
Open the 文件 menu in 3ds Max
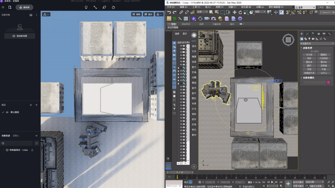pyautogui.click(x=170, y=7)
